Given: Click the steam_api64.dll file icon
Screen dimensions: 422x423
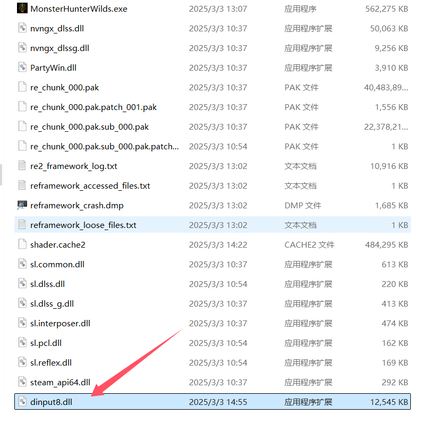Looking at the screenshot, I should click(22, 382).
